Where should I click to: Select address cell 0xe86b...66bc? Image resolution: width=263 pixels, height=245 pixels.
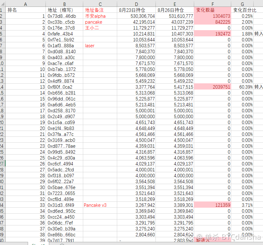[x=65, y=235]
